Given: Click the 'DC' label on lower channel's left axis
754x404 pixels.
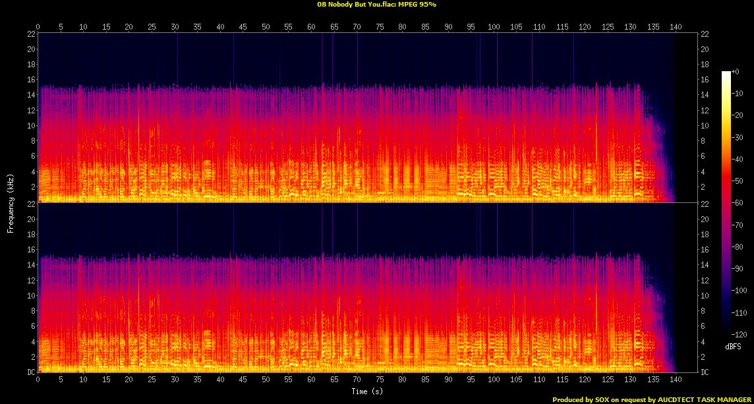Looking at the screenshot, I should coord(30,372).
